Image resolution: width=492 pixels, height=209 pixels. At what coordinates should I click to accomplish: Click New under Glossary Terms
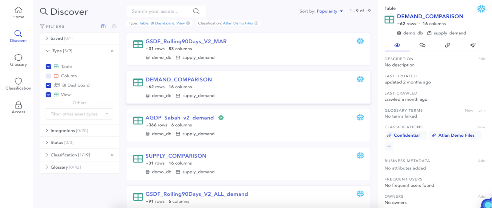469,111
